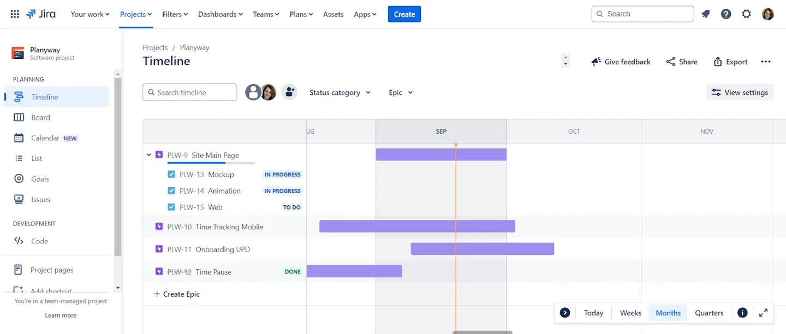Screen dimensions: 786x334
Task: Check the PLW-15 Web subtask checkbox
Action: pyautogui.click(x=171, y=207)
